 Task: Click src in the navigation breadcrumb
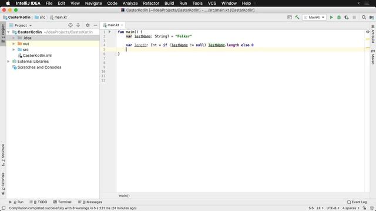coord(40,17)
